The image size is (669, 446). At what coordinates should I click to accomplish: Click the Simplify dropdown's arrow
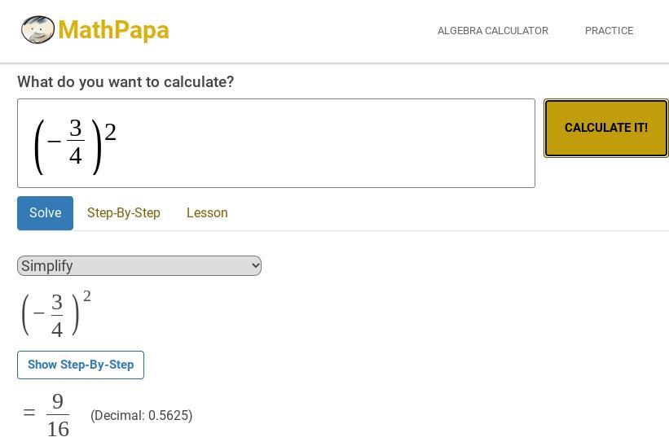click(254, 266)
